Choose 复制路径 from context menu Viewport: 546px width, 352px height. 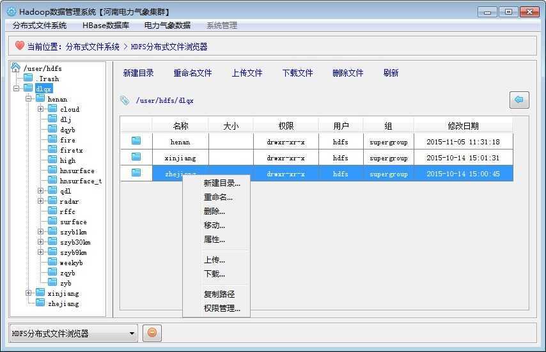point(219,295)
